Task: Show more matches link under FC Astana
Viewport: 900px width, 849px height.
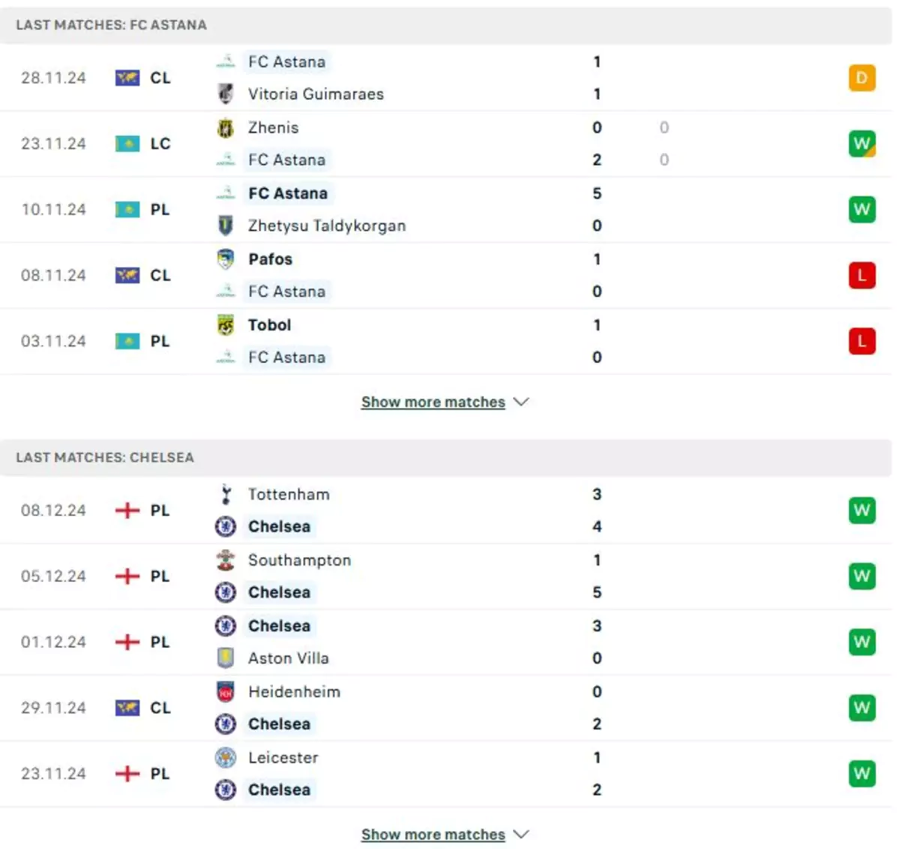Action: click(433, 402)
